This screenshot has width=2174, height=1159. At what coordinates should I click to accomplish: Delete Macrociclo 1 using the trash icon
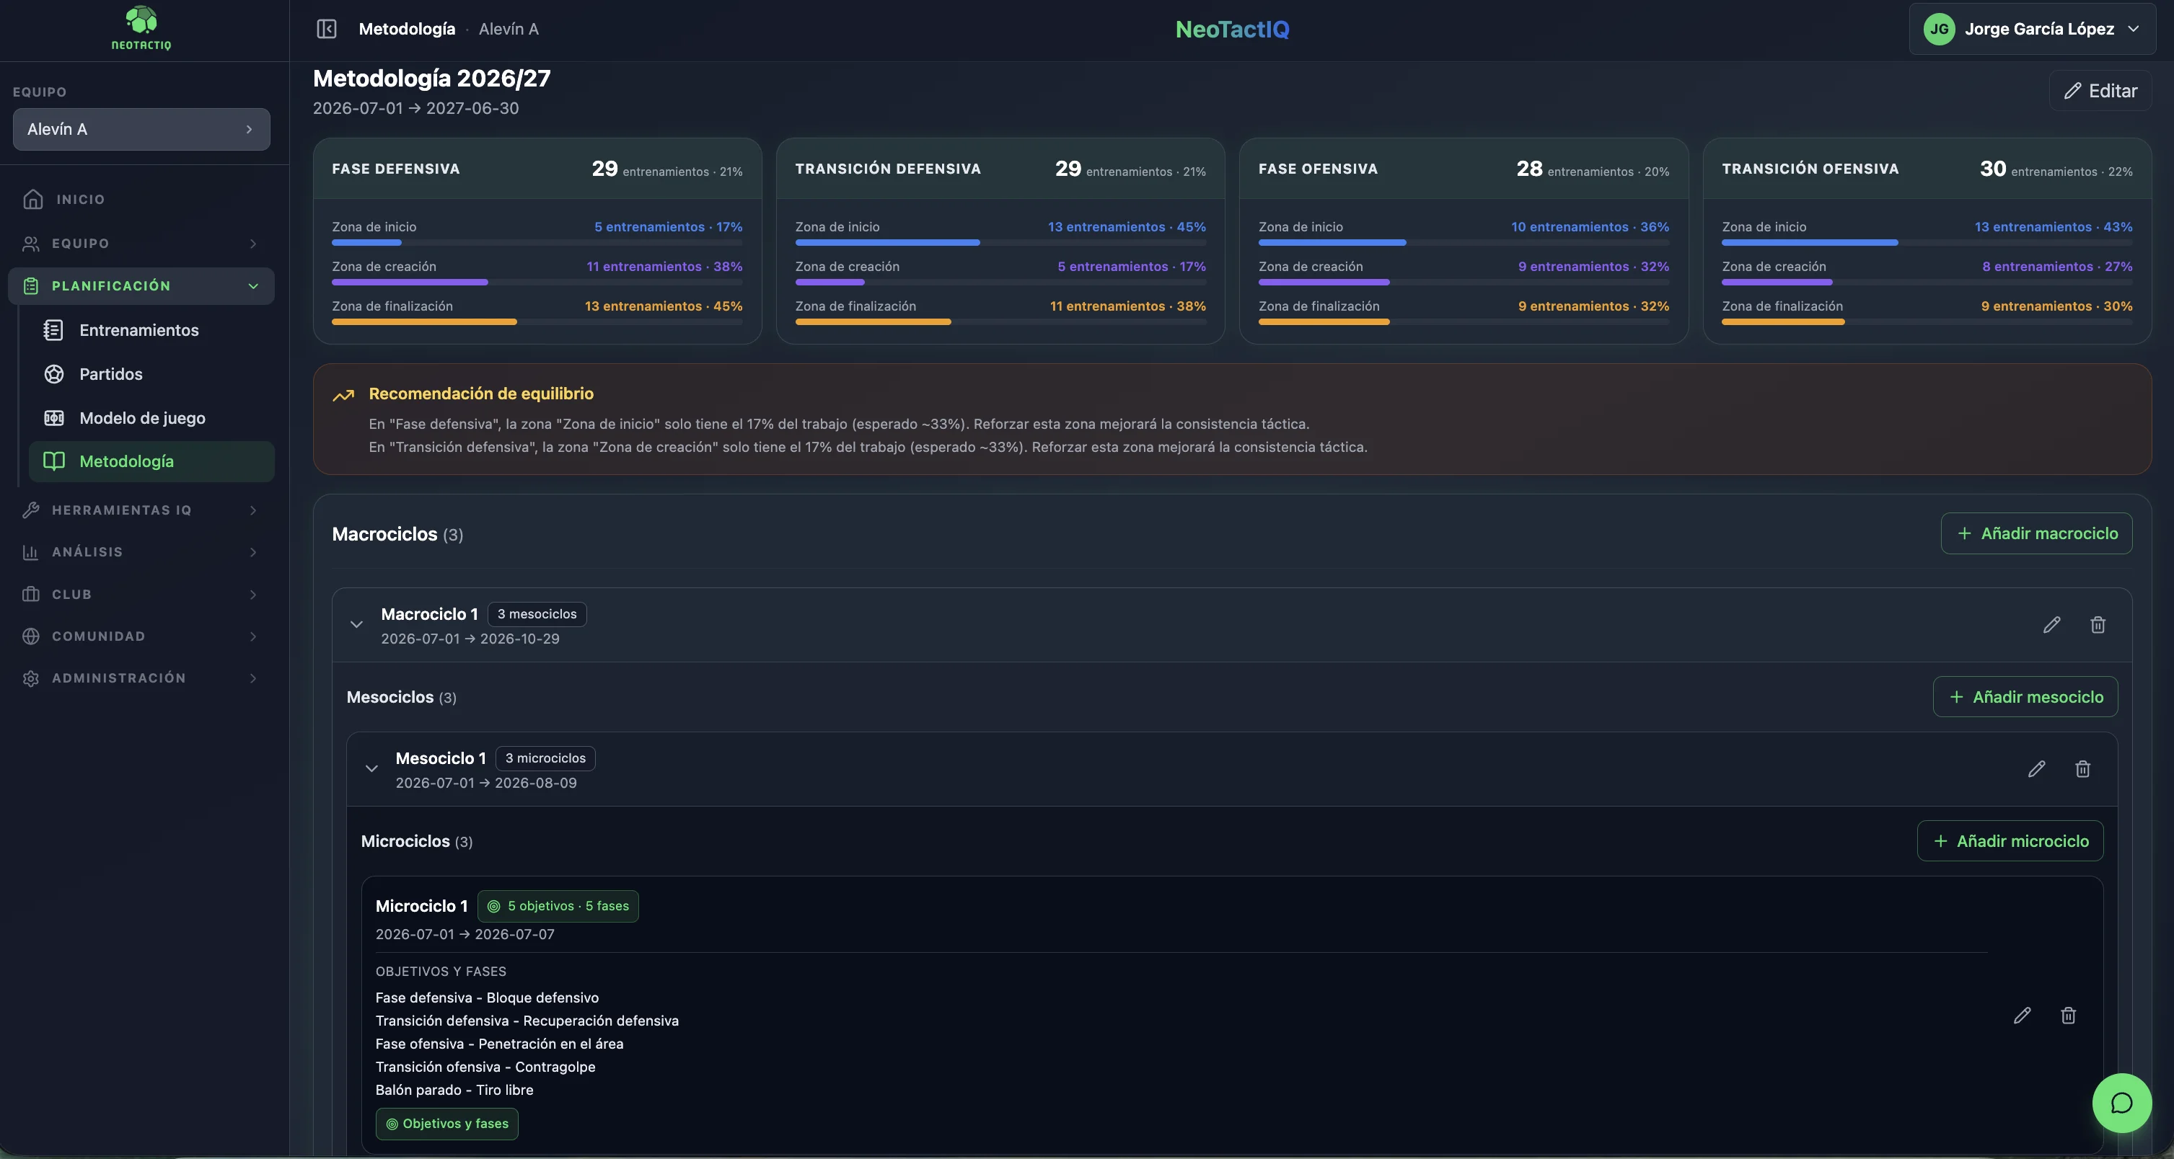coord(2098,624)
